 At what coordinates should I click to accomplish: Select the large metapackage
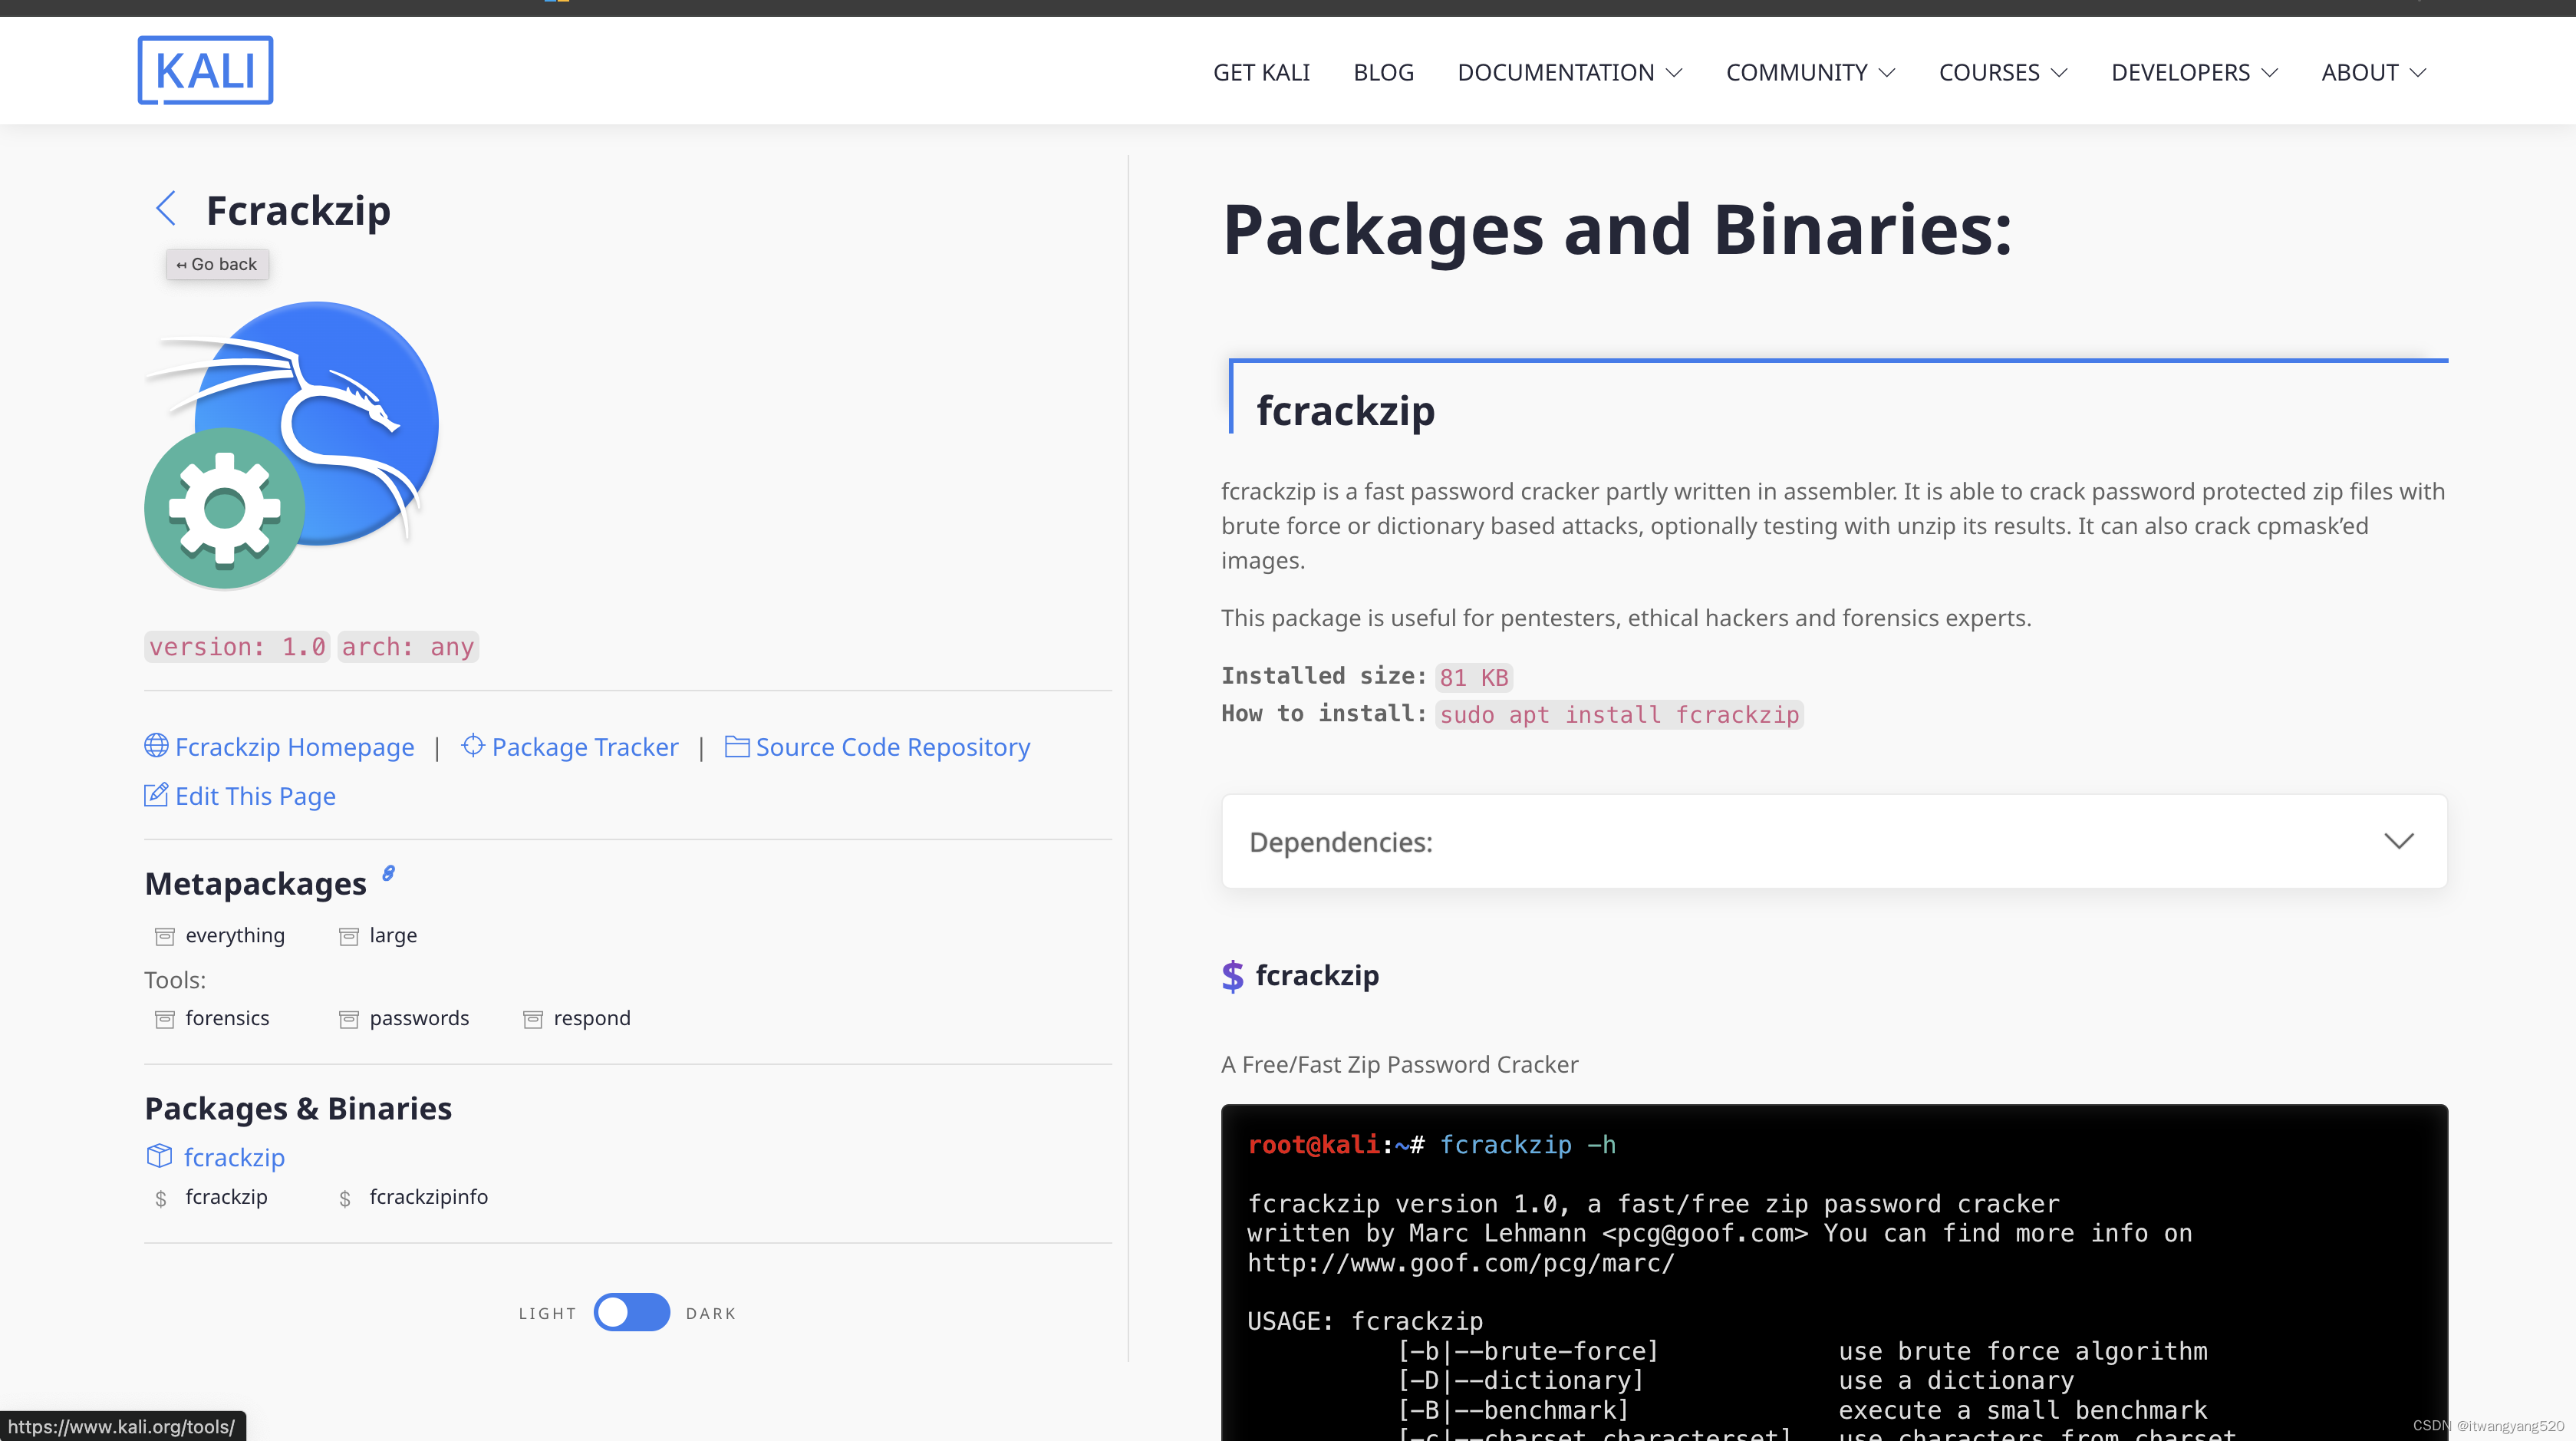(393, 935)
